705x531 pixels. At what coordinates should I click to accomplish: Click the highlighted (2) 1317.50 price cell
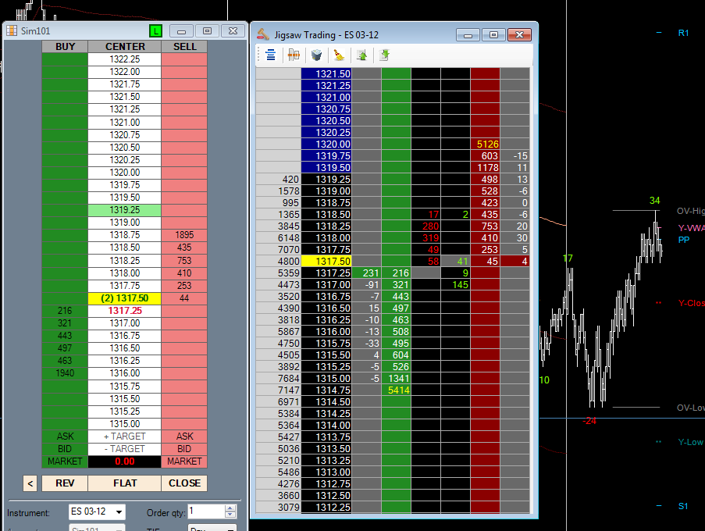(125, 298)
